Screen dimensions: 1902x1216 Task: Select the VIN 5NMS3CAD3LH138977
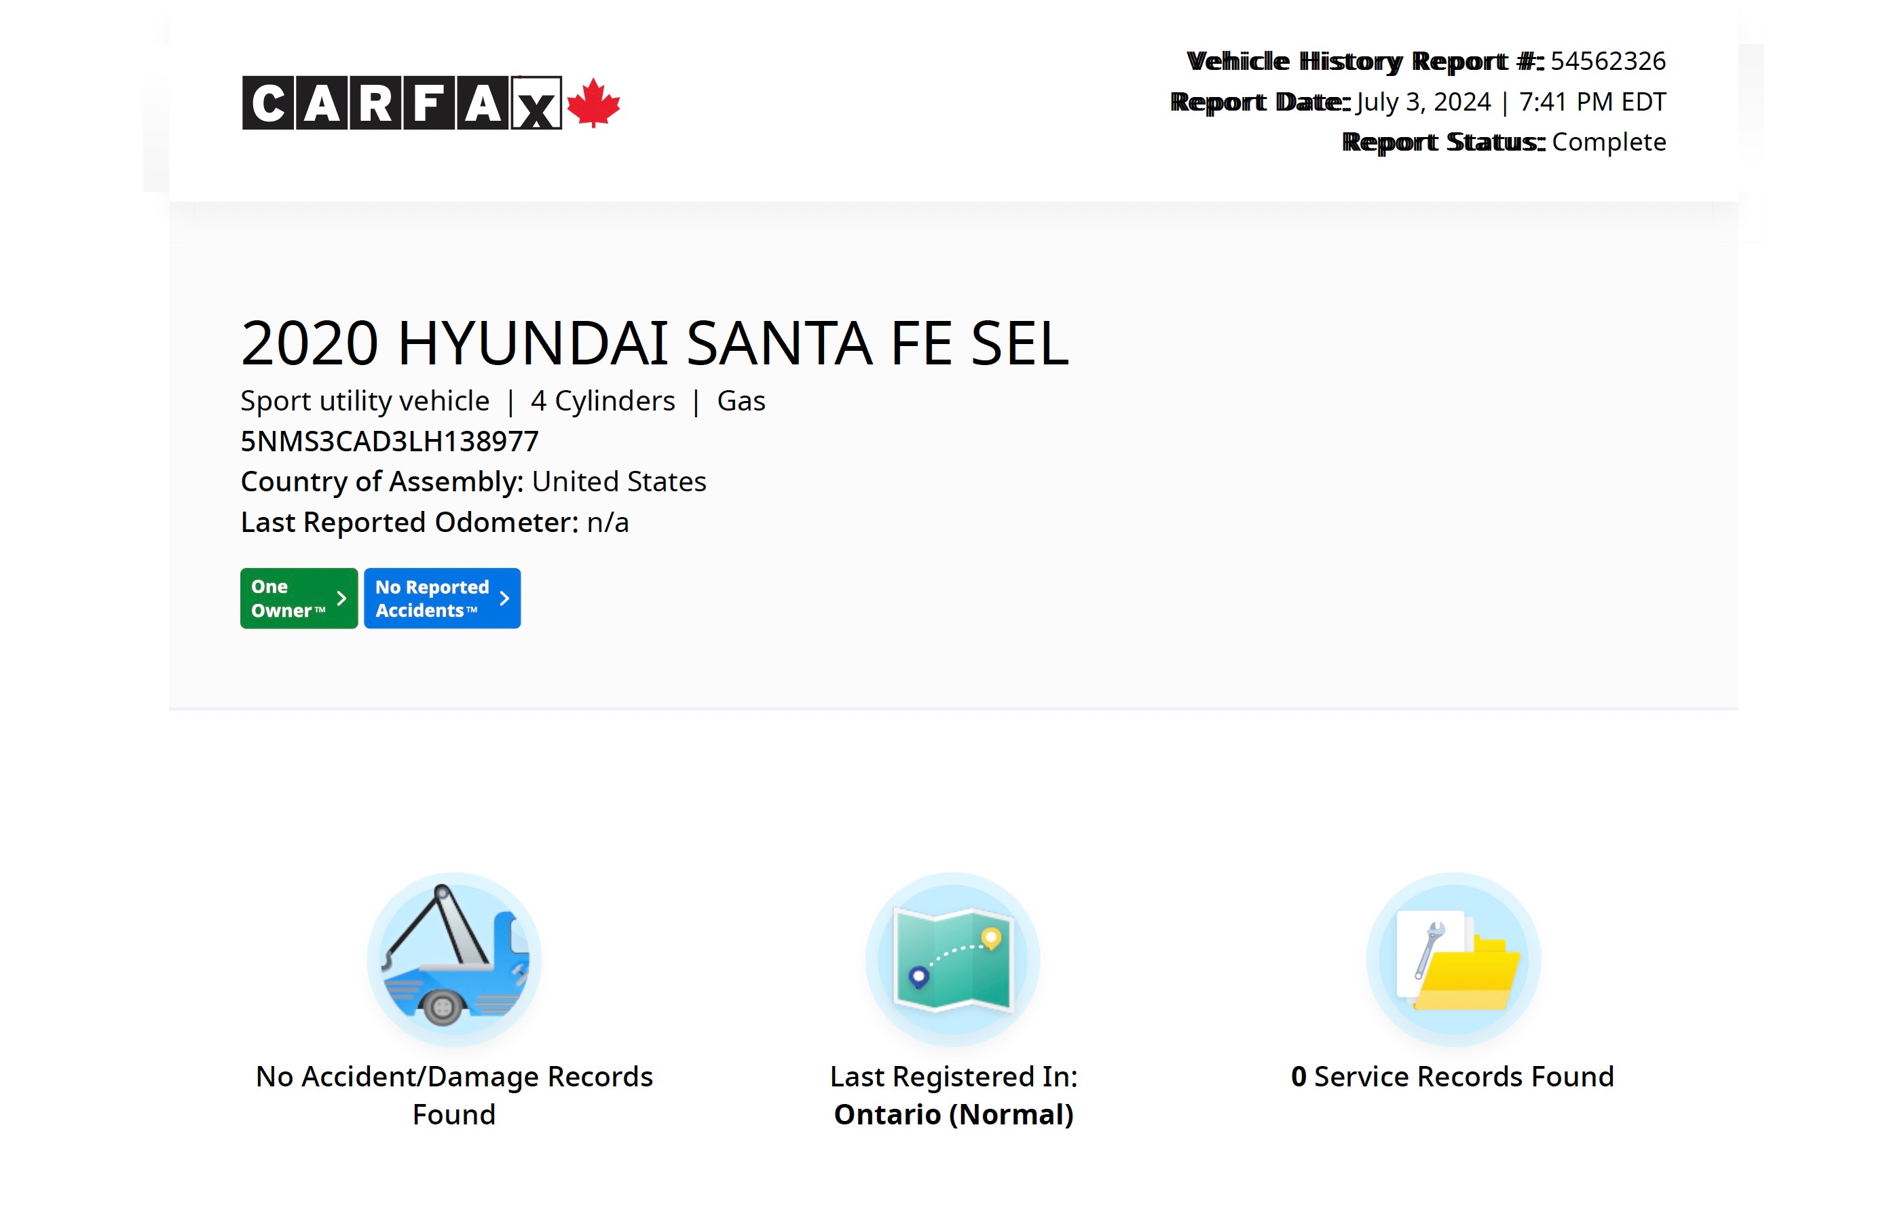[390, 441]
